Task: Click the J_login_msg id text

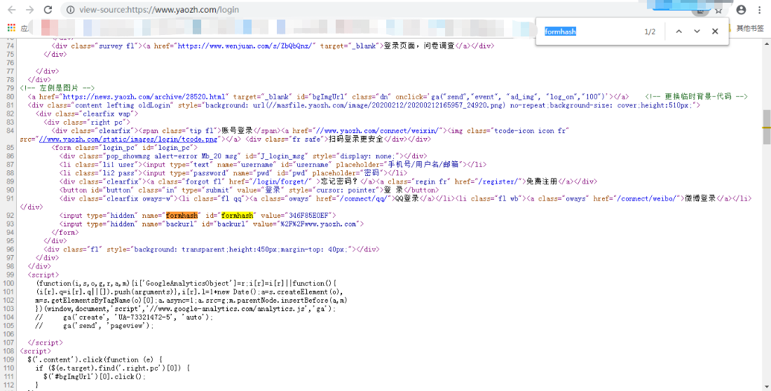Action: click(283, 156)
